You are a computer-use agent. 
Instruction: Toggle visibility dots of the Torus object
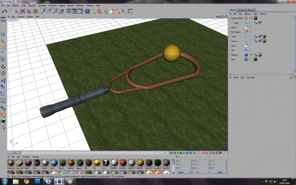pyautogui.click(x=250, y=37)
